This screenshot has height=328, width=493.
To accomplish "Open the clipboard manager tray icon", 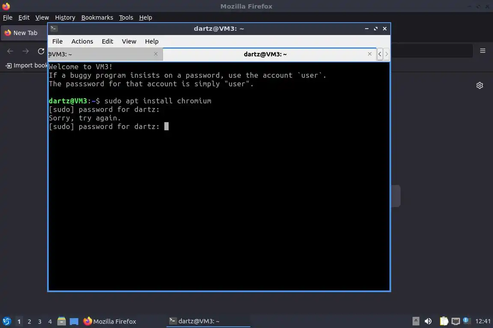I will [x=444, y=321].
